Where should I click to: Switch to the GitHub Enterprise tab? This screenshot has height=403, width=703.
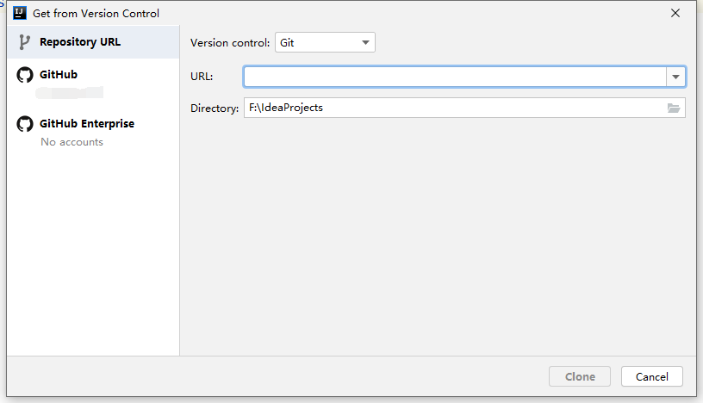click(x=93, y=132)
